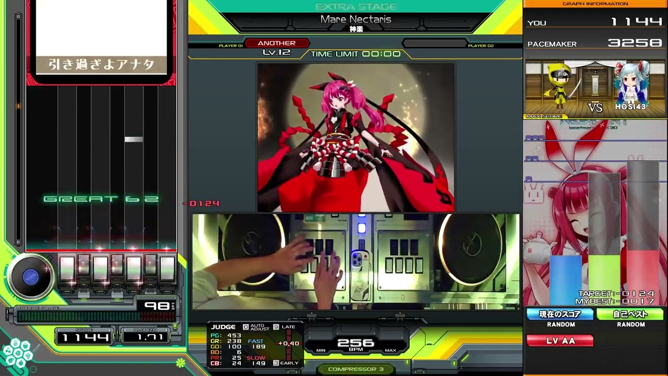Click the VS emblem between avatars
The height and width of the screenshot is (376, 668).
[x=595, y=108]
